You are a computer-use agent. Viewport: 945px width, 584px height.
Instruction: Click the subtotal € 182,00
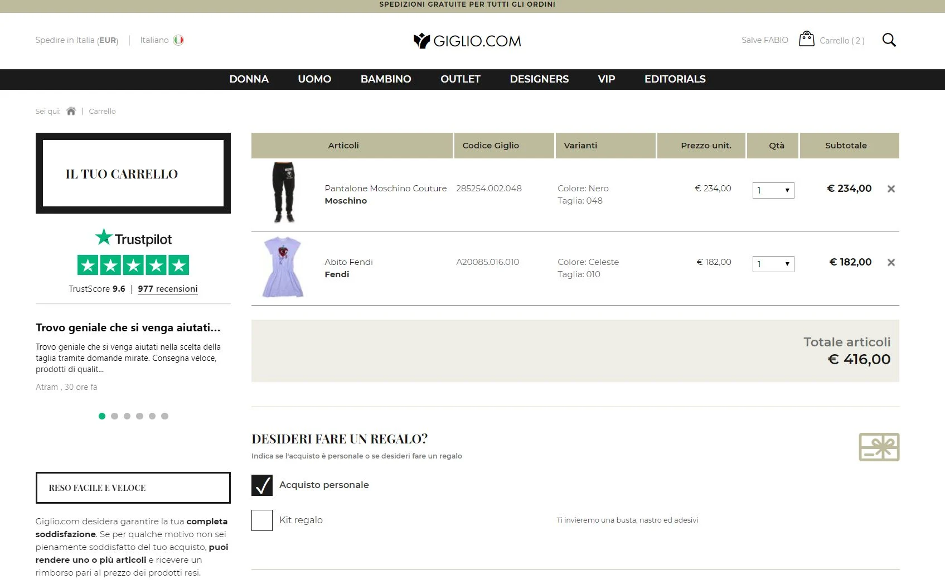click(x=851, y=262)
